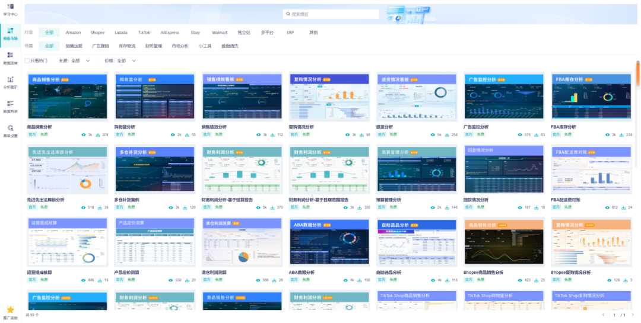Filter industry by 独立站

click(x=244, y=33)
